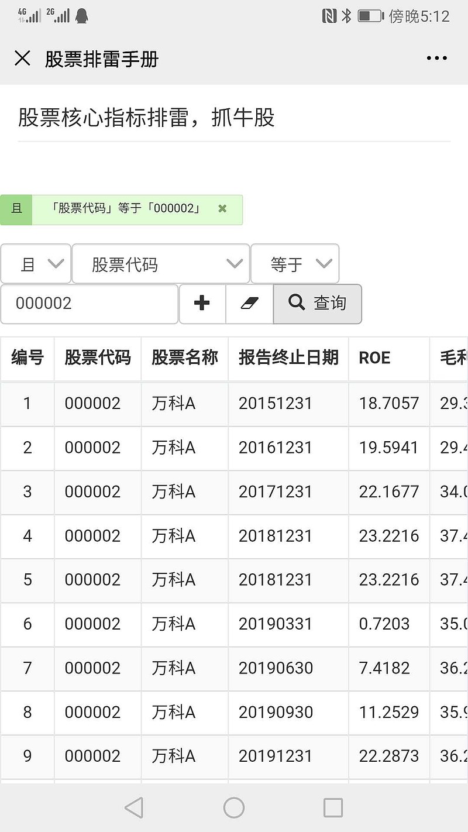Open the 股票代码 field dropdown
Image resolution: width=468 pixels, height=832 pixels.
click(161, 264)
